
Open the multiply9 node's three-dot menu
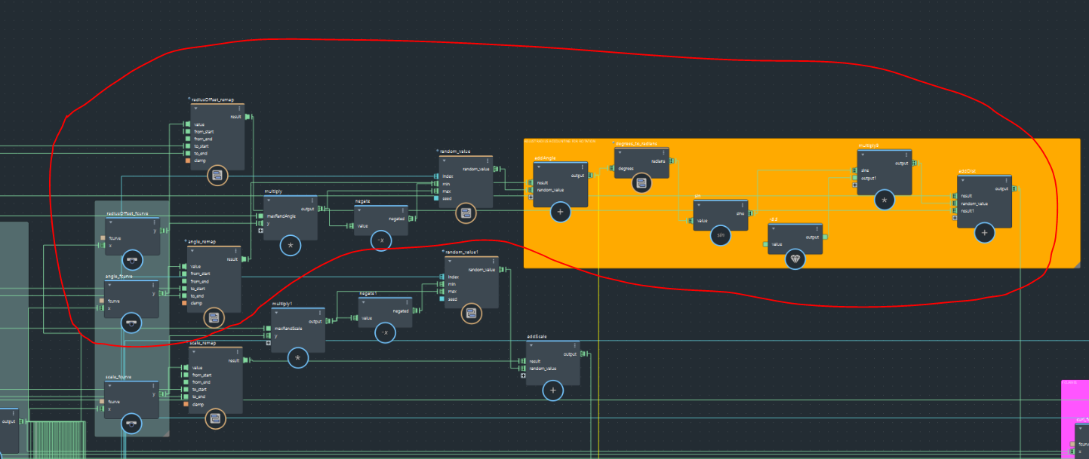click(x=907, y=155)
